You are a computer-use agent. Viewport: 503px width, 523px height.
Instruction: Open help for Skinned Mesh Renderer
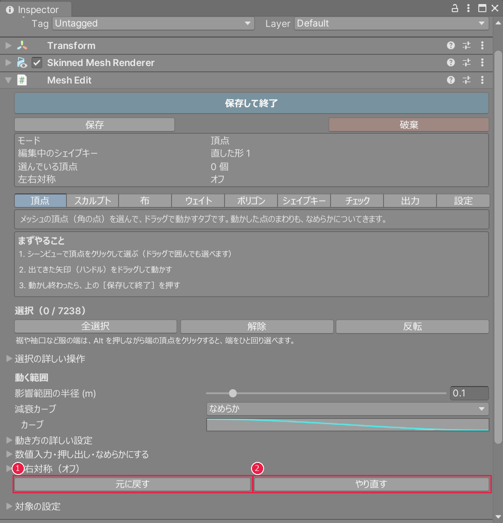450,63
